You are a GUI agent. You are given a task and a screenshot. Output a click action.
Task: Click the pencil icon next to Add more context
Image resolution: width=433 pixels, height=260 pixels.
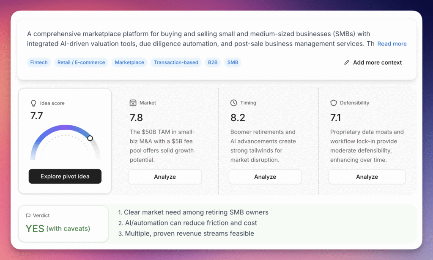(347, 62)
